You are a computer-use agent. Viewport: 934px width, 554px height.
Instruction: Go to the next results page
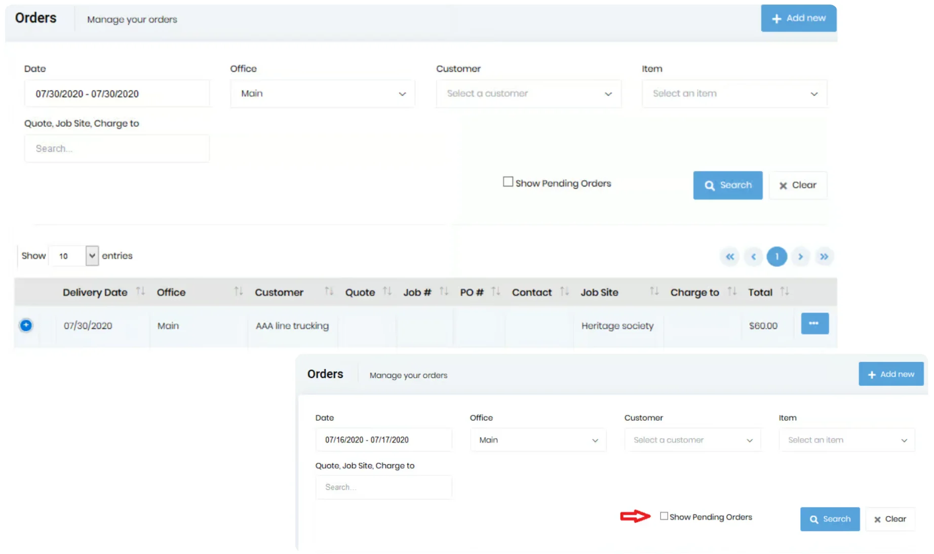click(801, 257)
